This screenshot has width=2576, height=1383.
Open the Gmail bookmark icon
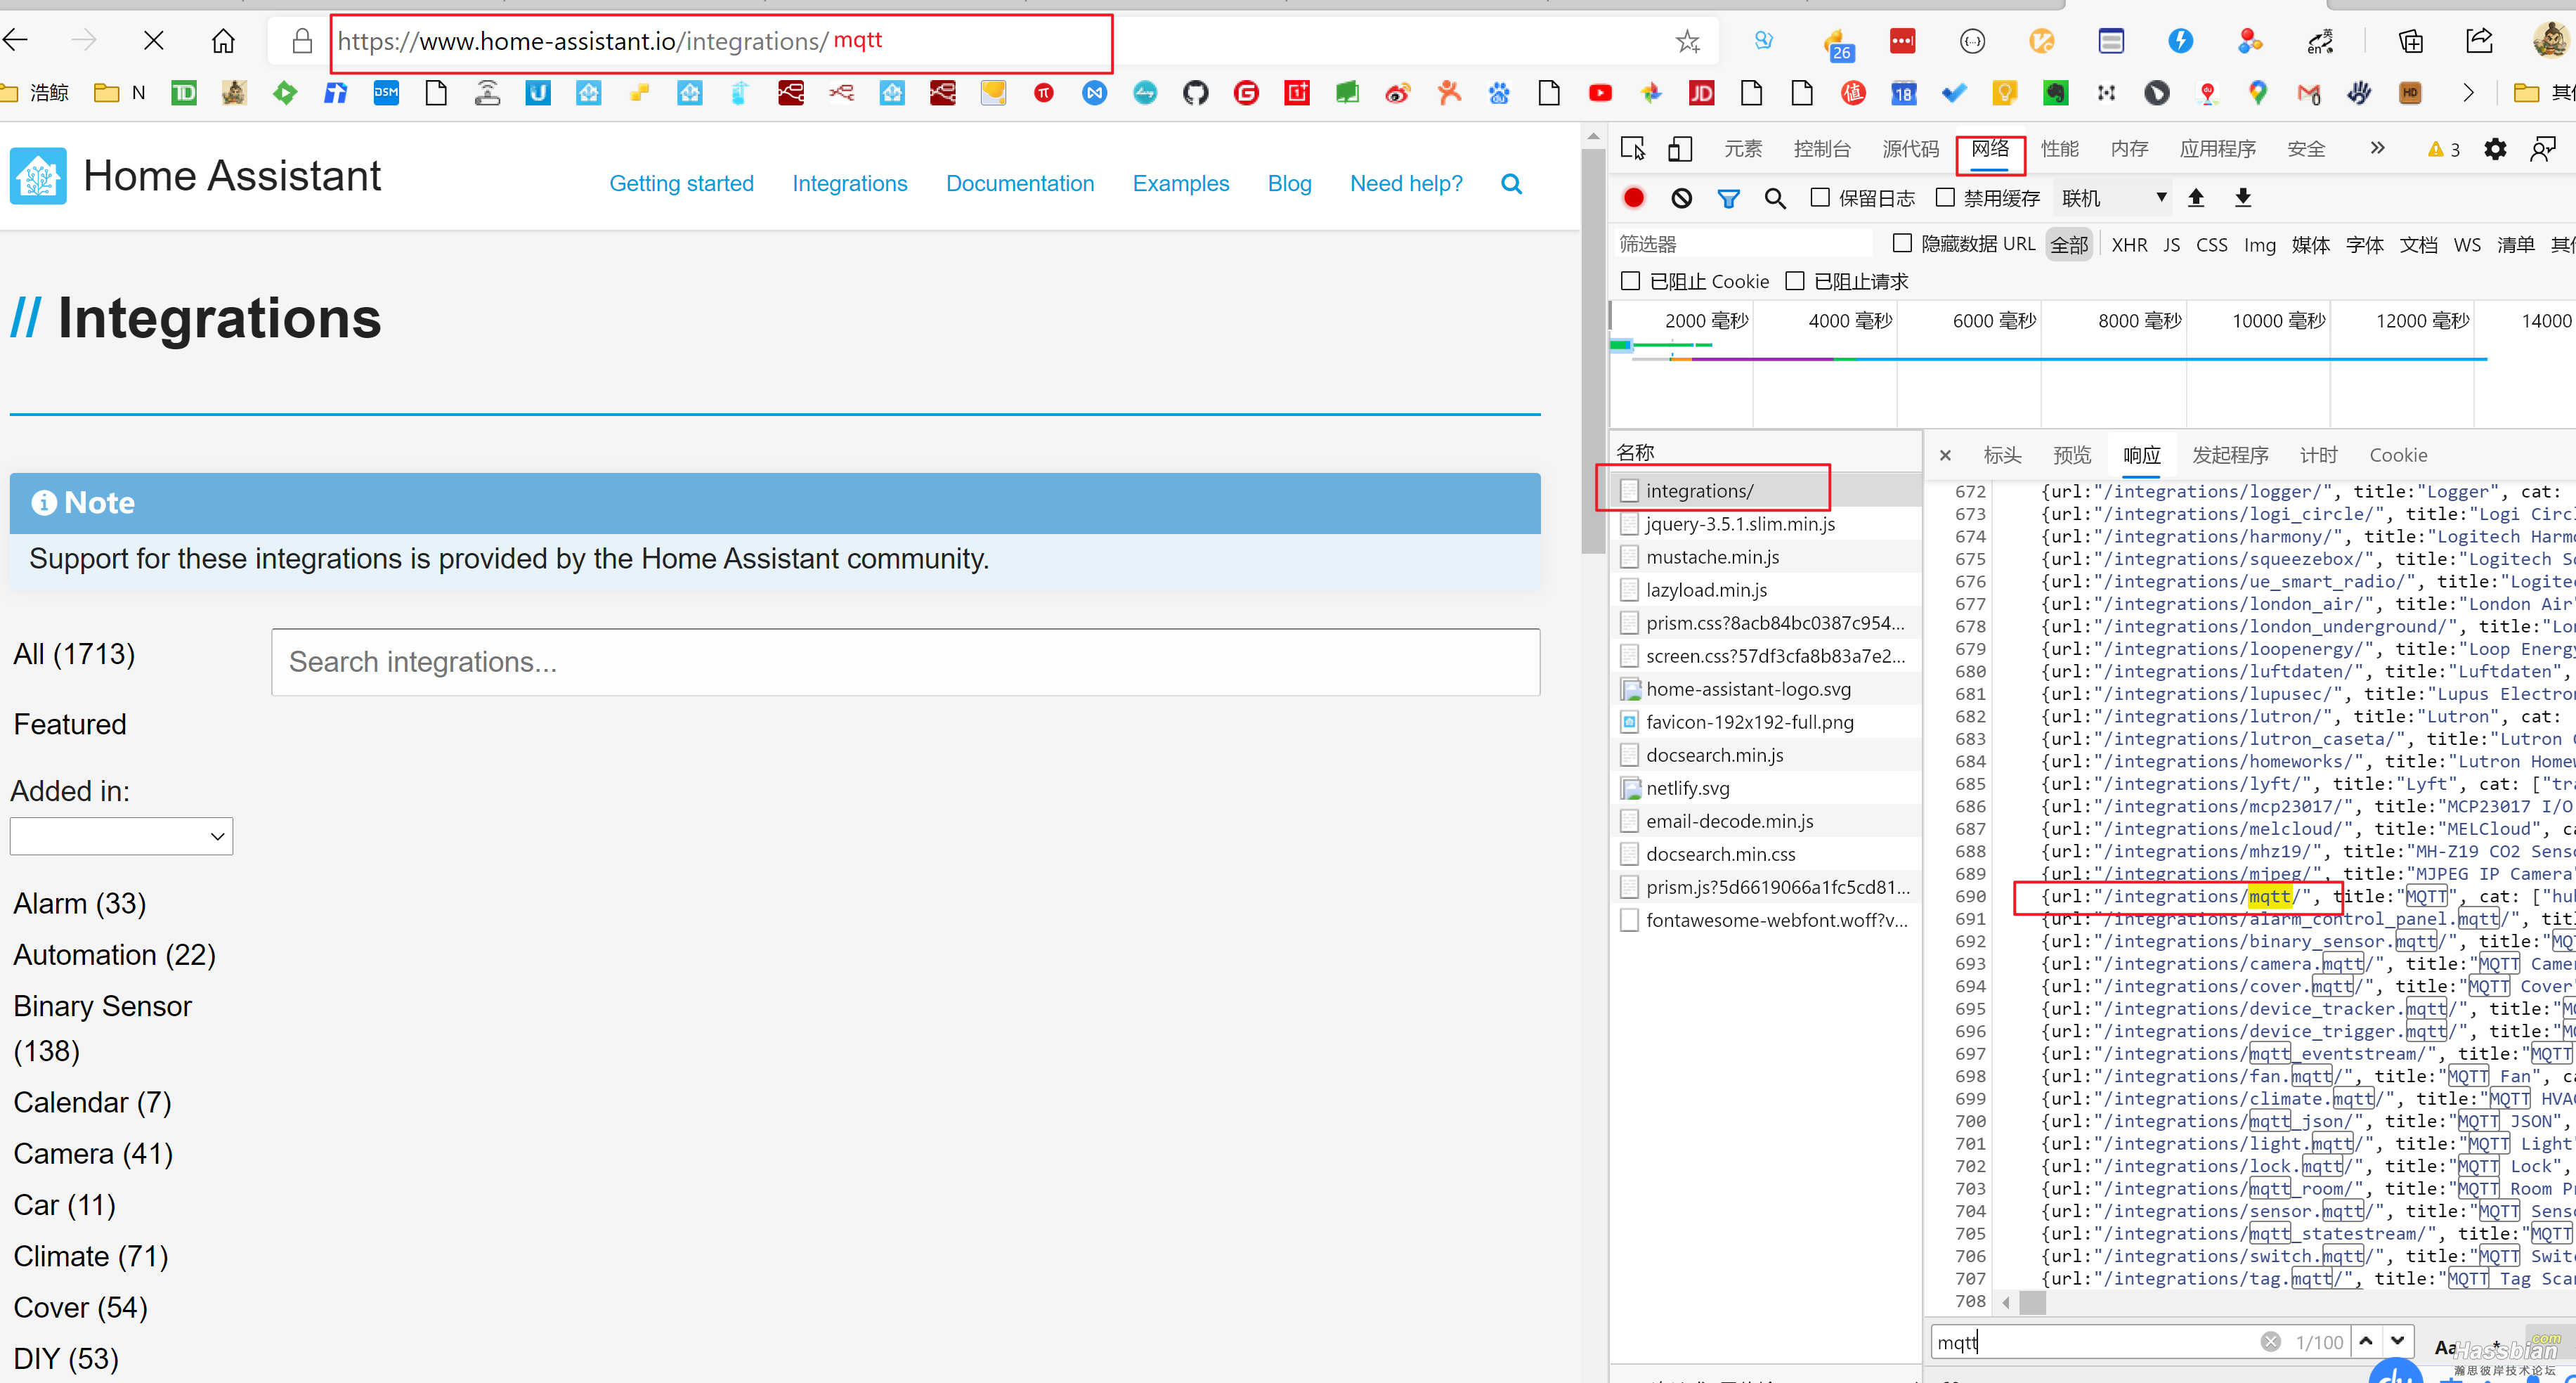(2308, 93)
